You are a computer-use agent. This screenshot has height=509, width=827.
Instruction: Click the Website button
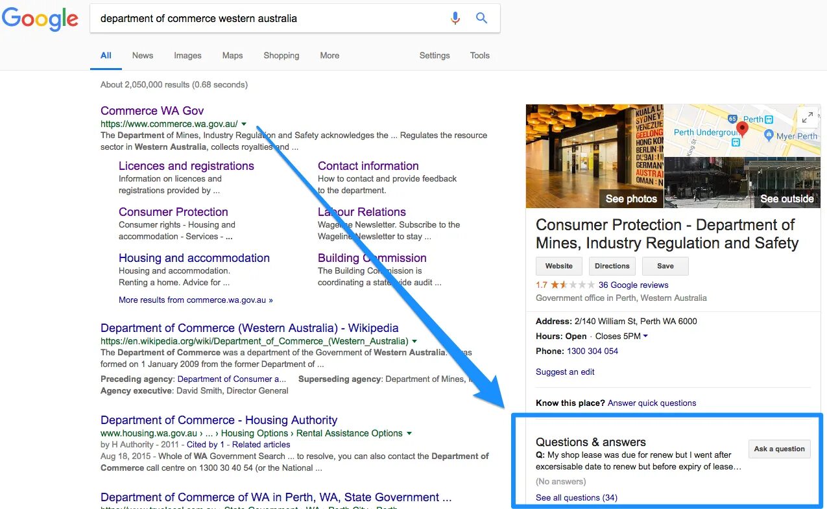(559, 266)
